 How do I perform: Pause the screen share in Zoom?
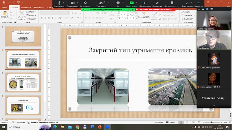pyautogui.click(x=145, y=4)
